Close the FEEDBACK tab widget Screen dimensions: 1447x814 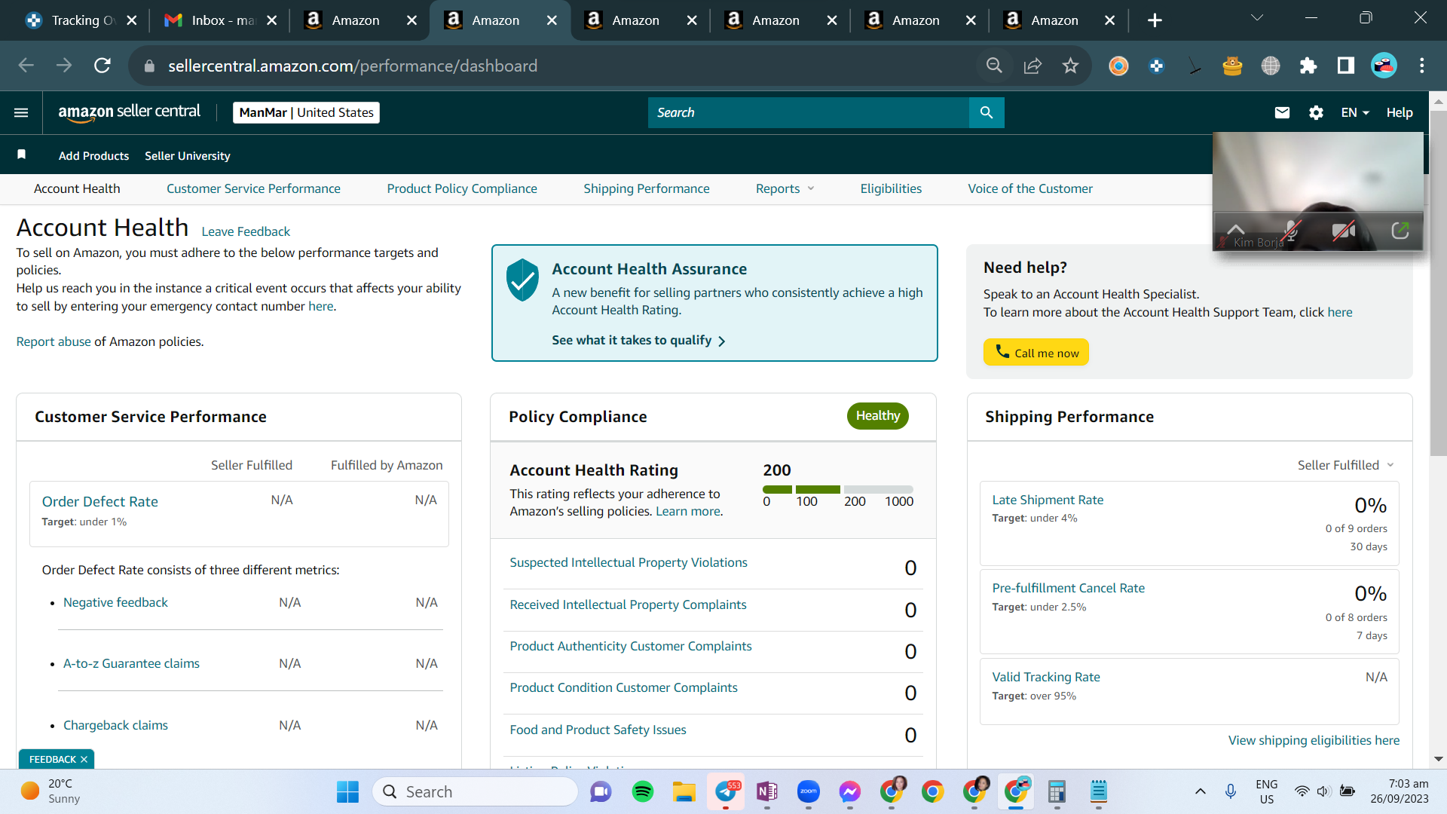click(84, 759)
